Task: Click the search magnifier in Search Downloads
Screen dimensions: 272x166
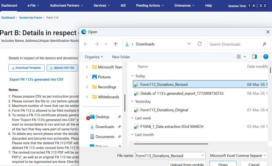Action: tap(264, 44)
